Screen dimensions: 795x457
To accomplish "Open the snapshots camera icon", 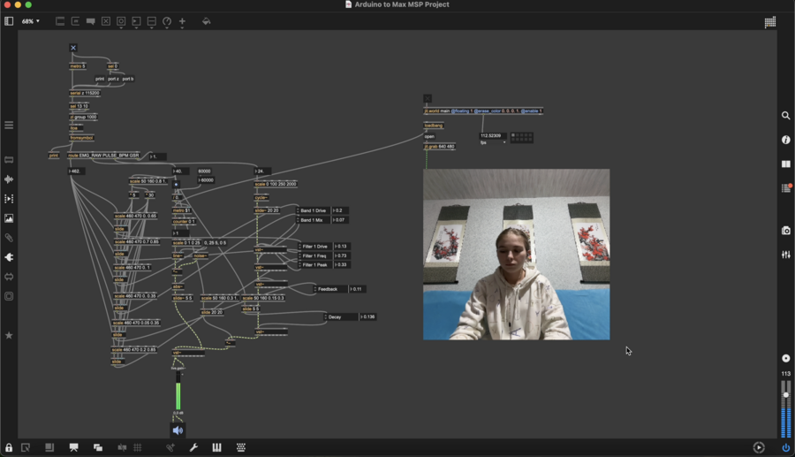I will (786, 231).
